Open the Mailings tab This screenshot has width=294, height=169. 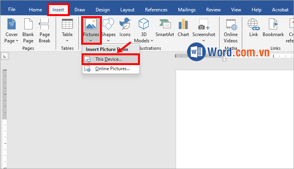pyautogui.click(x=187, y=10)
